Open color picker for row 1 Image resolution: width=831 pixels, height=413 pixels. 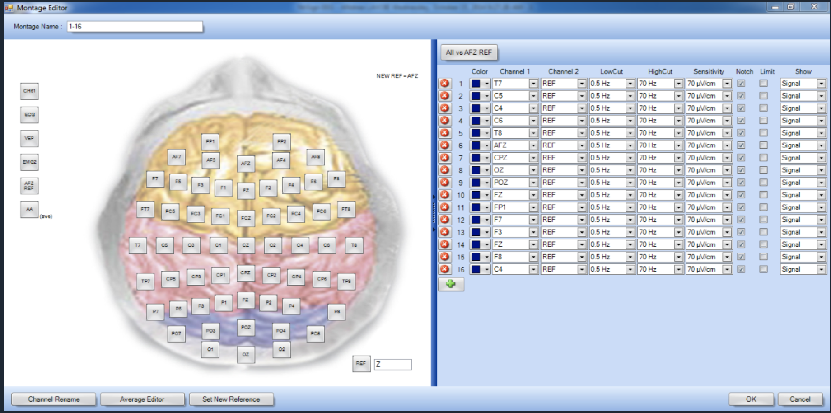[480, 84]
